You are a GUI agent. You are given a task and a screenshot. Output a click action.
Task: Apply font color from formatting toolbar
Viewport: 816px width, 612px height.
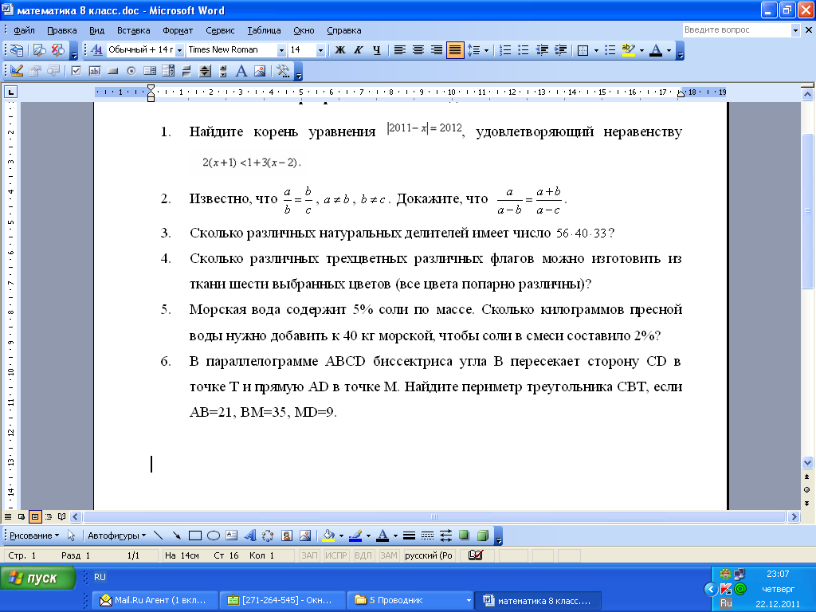coord(656,50)
